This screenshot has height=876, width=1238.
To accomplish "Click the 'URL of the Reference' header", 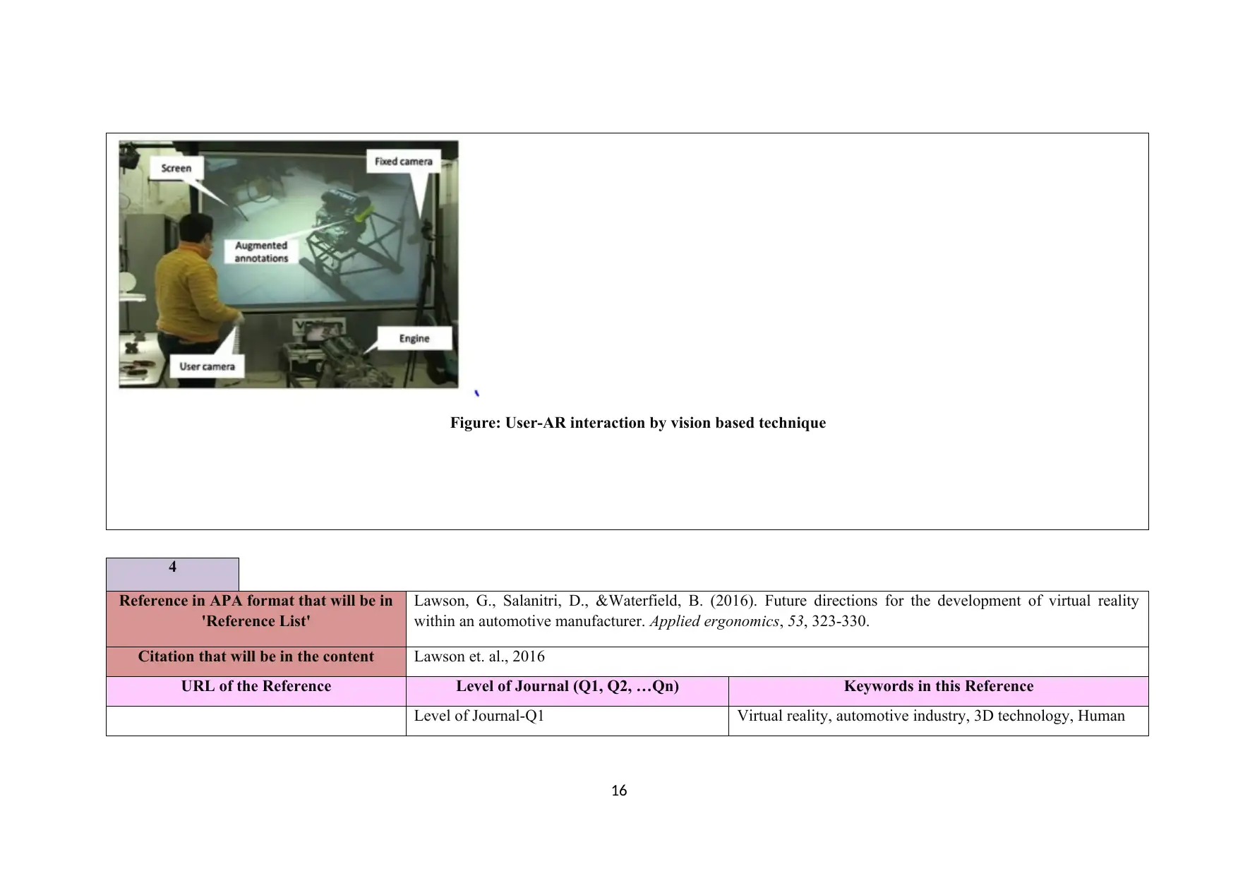I will point(256,691).
